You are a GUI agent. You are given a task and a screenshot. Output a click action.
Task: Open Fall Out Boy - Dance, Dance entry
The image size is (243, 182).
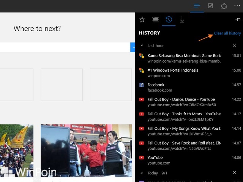point(189,102)
